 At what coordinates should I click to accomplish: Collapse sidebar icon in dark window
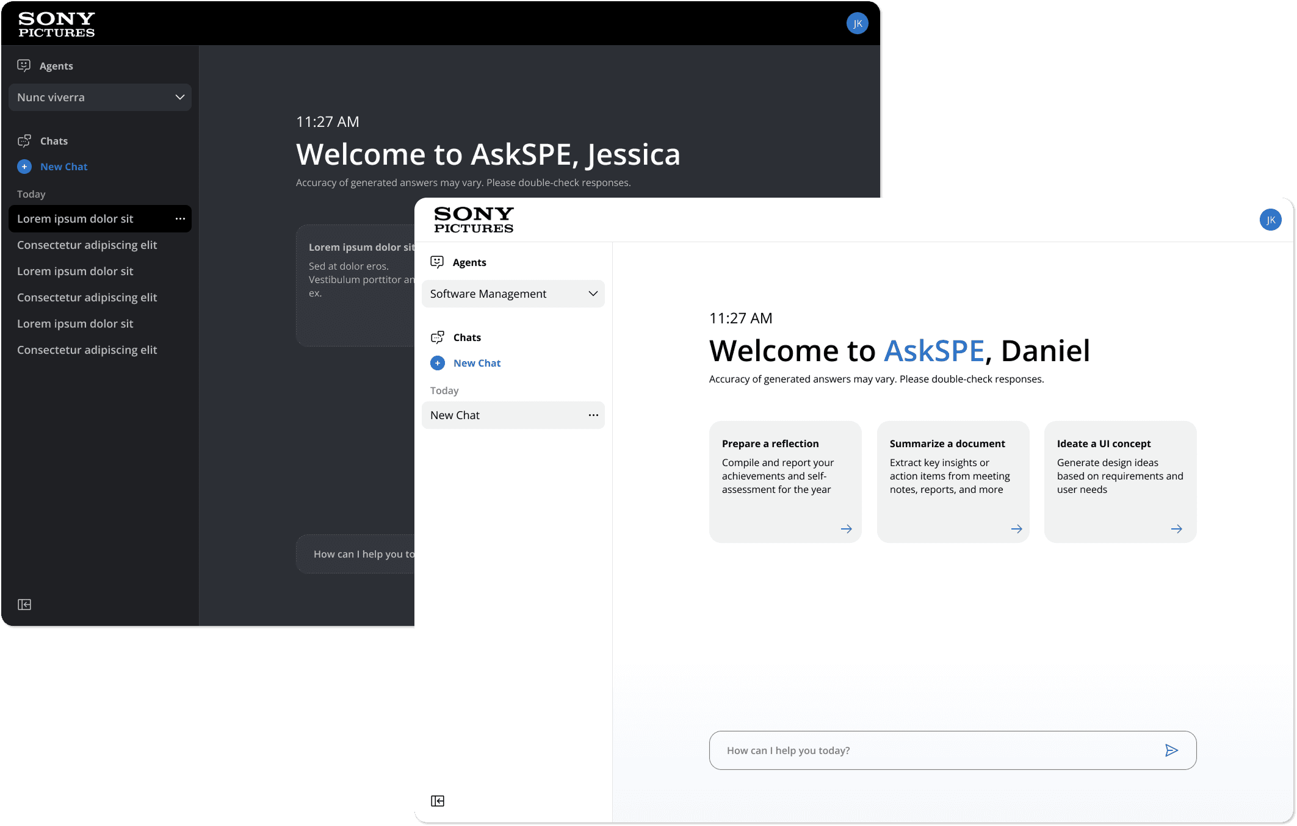tap(24, 605)
